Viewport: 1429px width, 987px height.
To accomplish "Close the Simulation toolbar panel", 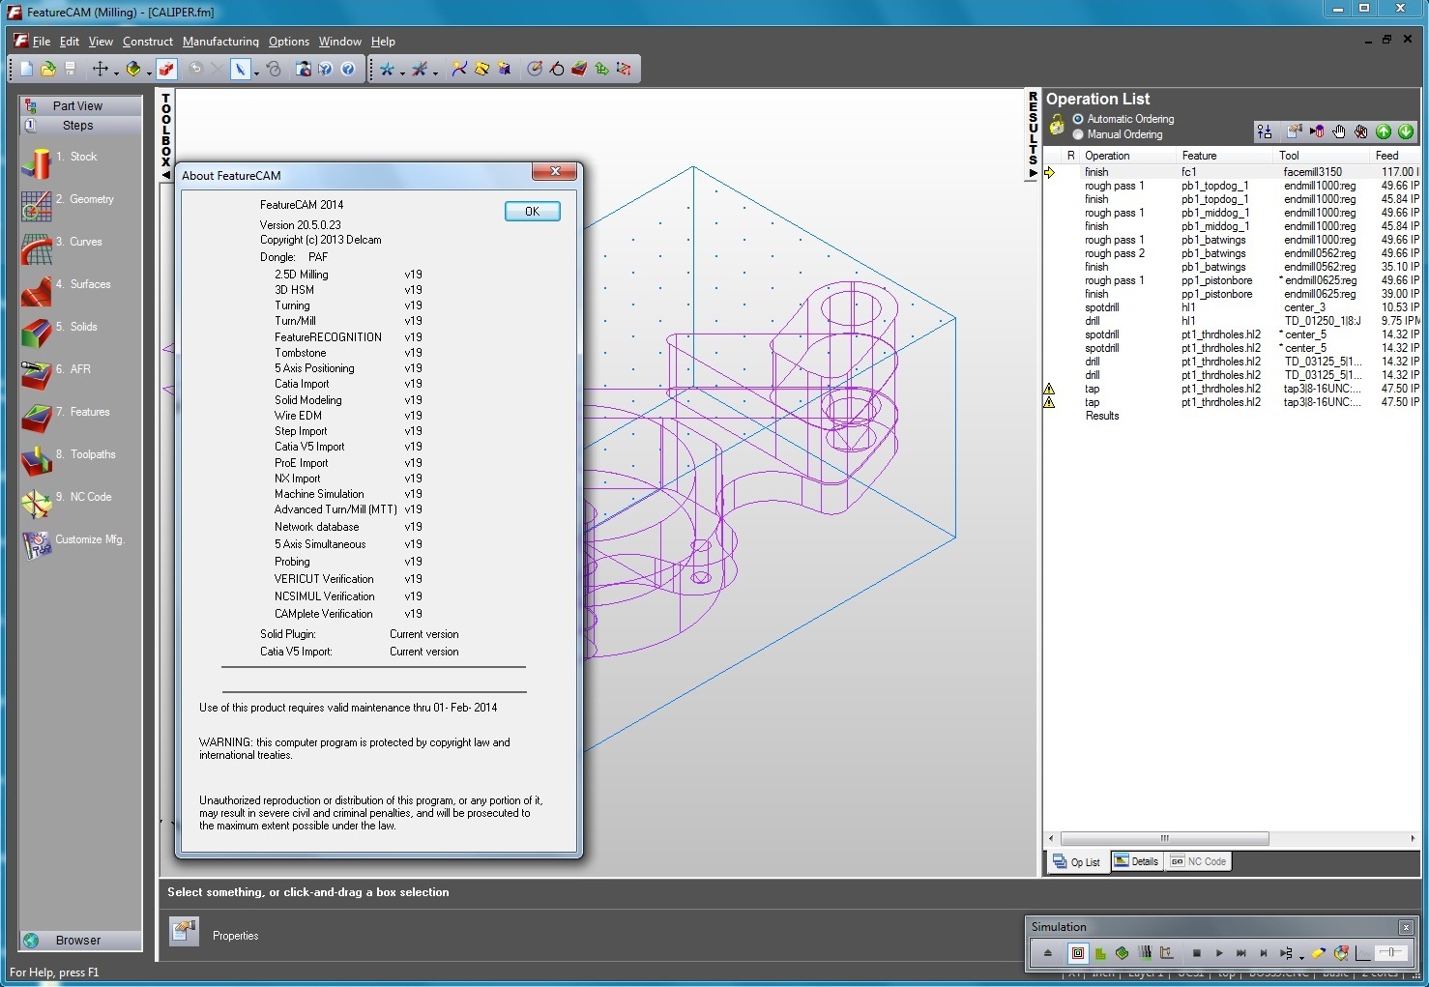I will click(x=1406, y=927).
